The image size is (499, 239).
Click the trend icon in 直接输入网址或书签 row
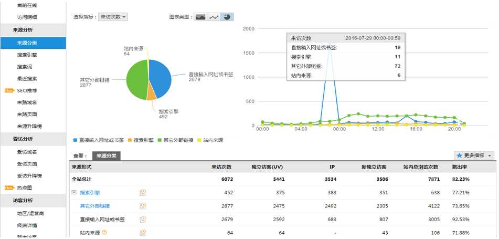point(143,219)
